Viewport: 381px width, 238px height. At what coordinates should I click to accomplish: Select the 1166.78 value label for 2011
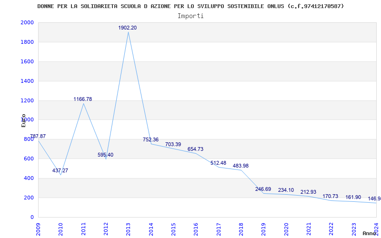click(x=82, y=99)
